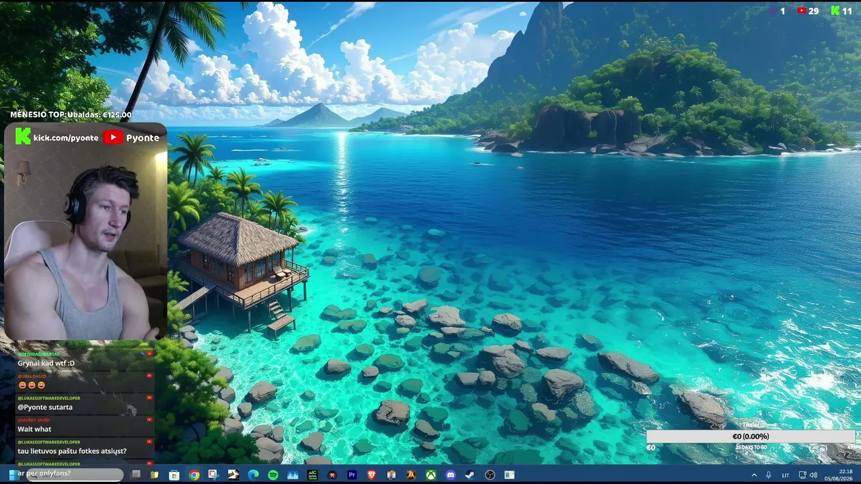The height and width of the screenshot is (484, 861).
Task: Click the '25 DAYS TO GO' goal label
Action: click(751, 447)
